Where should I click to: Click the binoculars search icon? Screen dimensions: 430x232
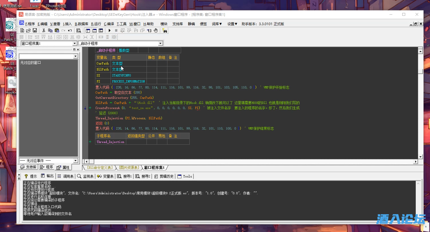point(164,30)
